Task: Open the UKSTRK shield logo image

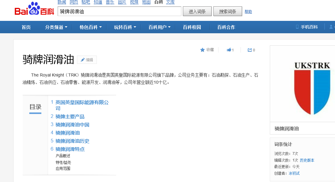Action: [x=312, y=88]
